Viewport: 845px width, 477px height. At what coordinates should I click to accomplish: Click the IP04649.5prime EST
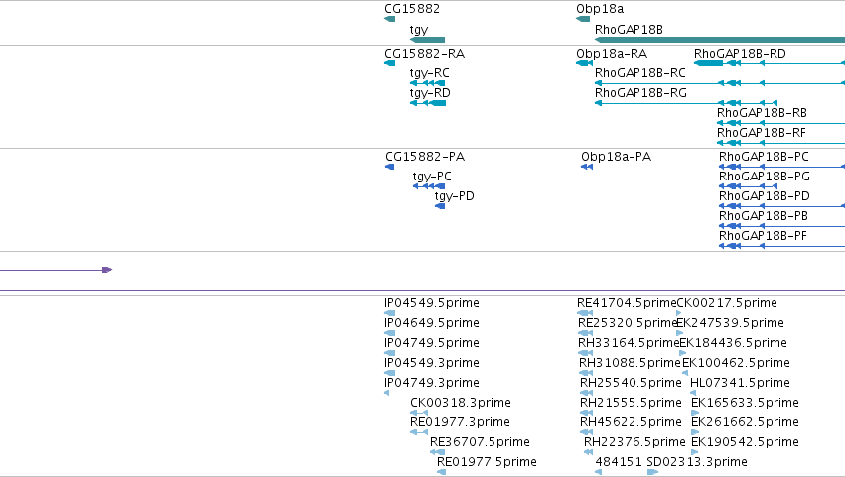[389, 334]
